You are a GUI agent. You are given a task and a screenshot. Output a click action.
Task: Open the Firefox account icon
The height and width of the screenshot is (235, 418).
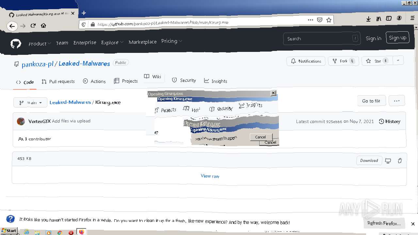click(x=399, y=18)
